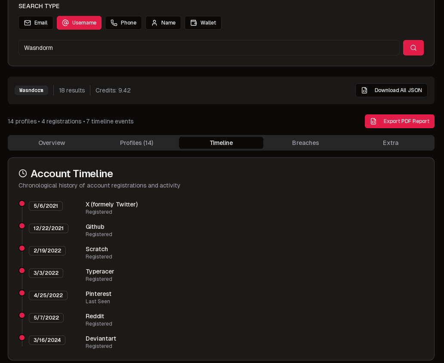444x363 pixels.
Task: Go to the Extra tab
Action: click(x=391, y=143)
